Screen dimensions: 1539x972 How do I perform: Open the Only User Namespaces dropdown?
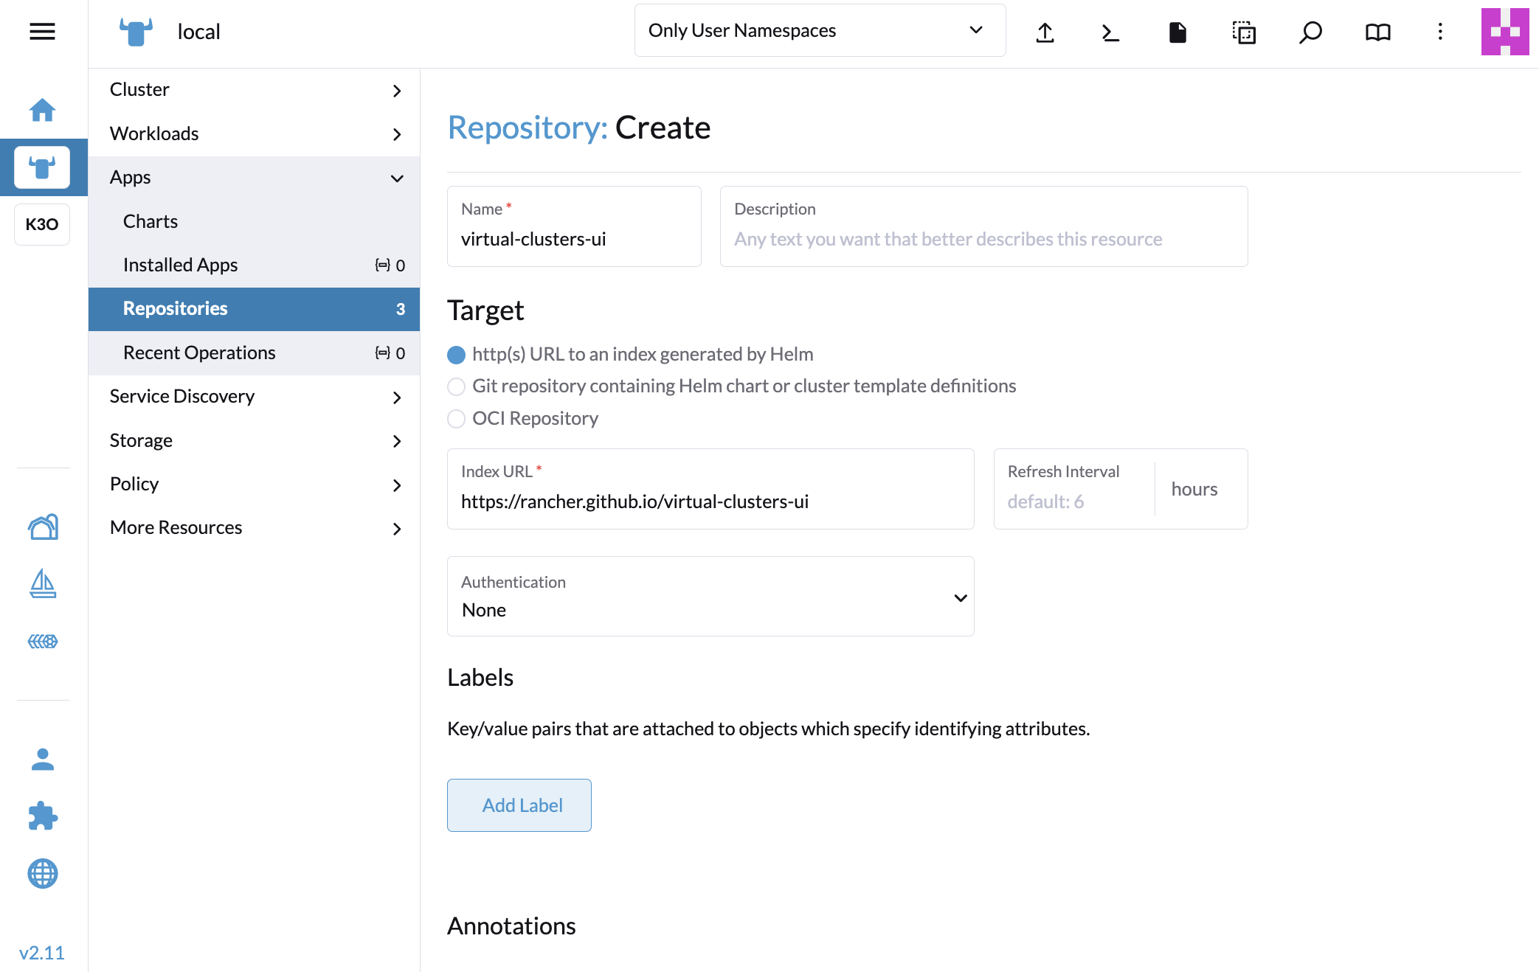pyautogui.click(x=819, y=30)
